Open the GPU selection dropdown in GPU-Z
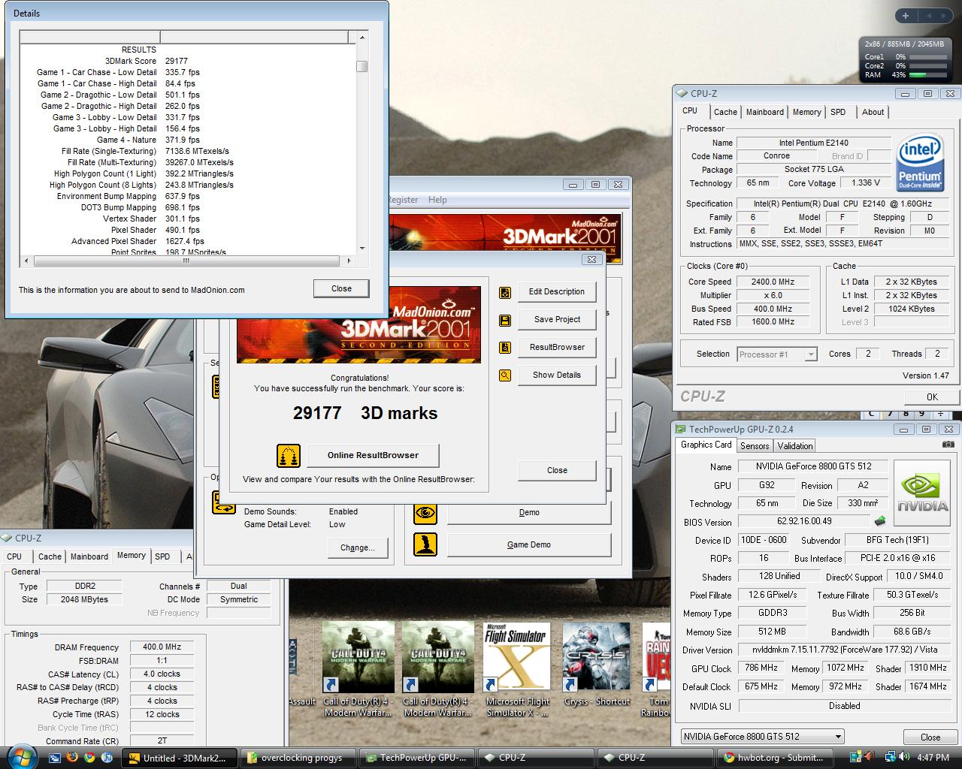 click(762, 737)
